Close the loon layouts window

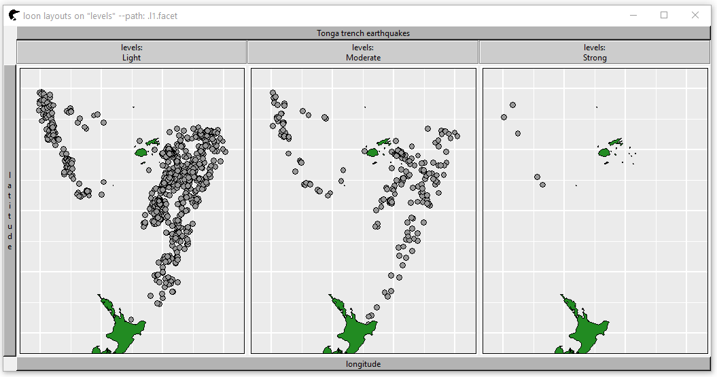[695, 16]
